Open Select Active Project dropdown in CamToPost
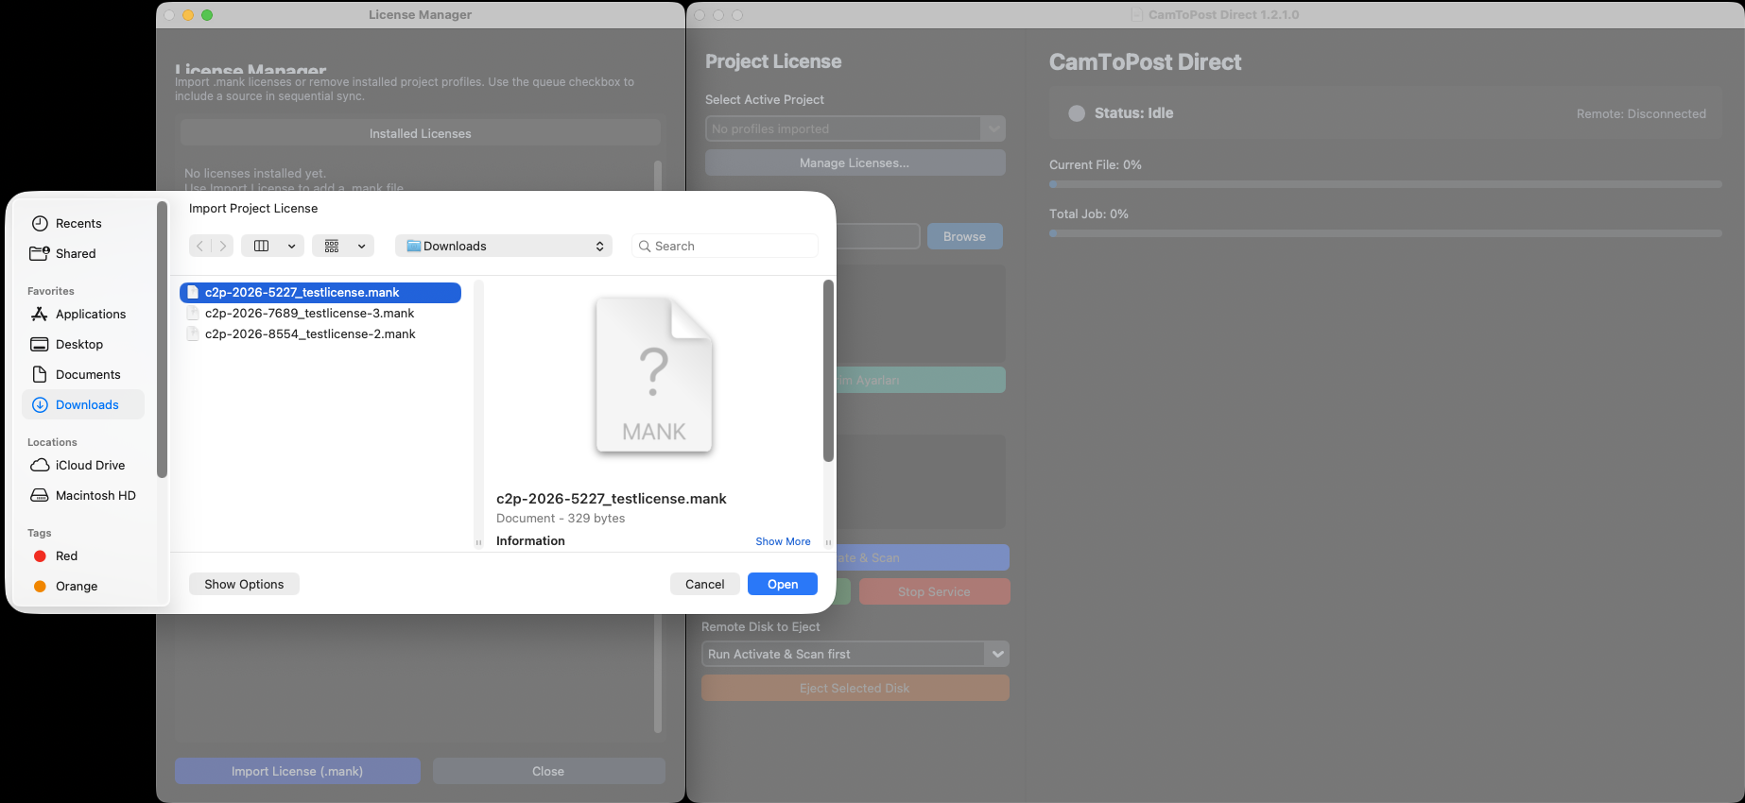The width and height of the screenshot is (1745, 803). [x=855, y=128]
